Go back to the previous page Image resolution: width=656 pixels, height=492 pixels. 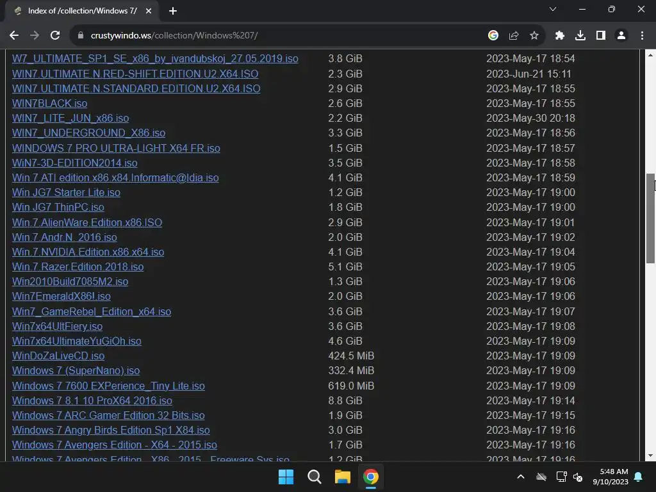click(x=14, y=36)
